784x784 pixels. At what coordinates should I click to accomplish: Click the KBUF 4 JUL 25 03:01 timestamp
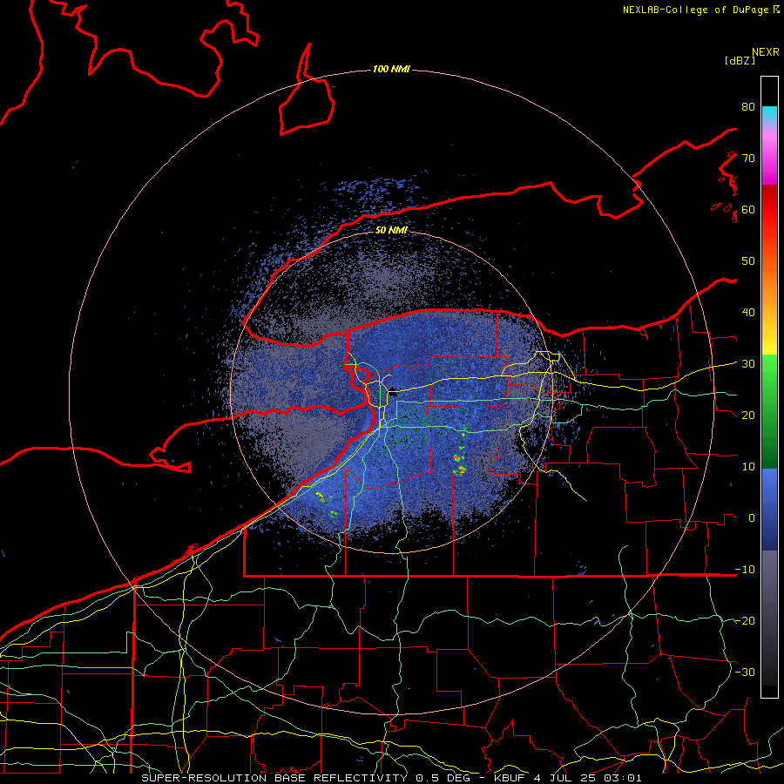point(567,778)
